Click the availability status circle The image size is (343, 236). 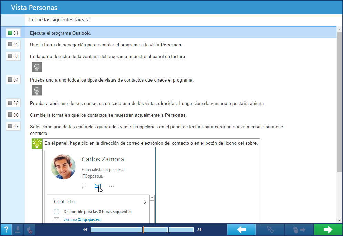[56, 212]
